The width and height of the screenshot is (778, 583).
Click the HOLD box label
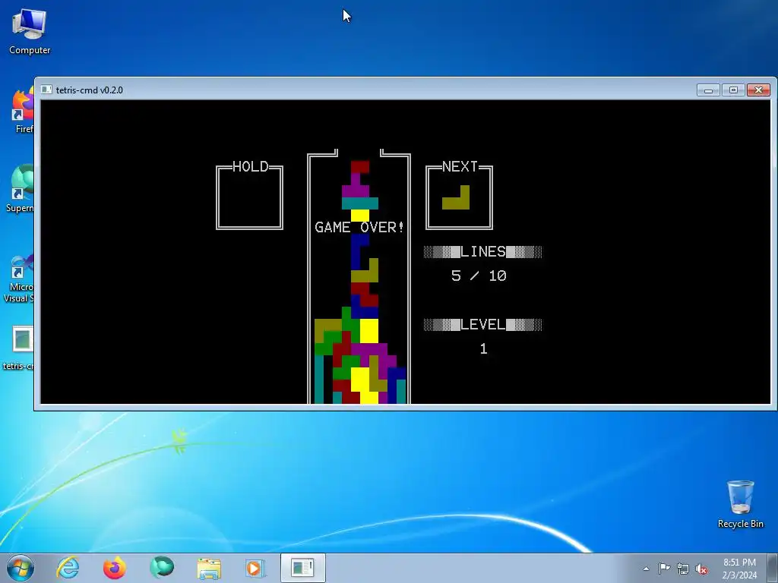point(250,166)
